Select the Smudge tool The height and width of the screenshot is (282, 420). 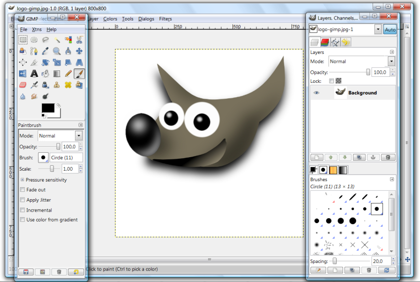pyautogui.click(x=34, y=96)
